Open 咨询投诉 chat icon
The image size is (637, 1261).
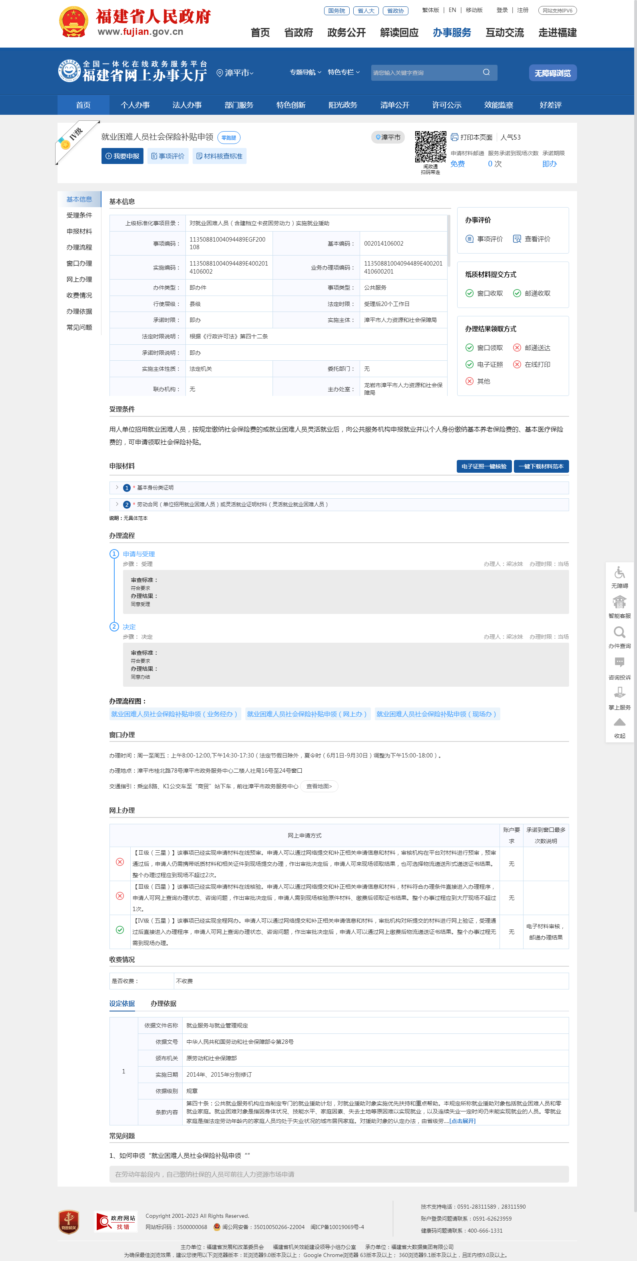619,662
